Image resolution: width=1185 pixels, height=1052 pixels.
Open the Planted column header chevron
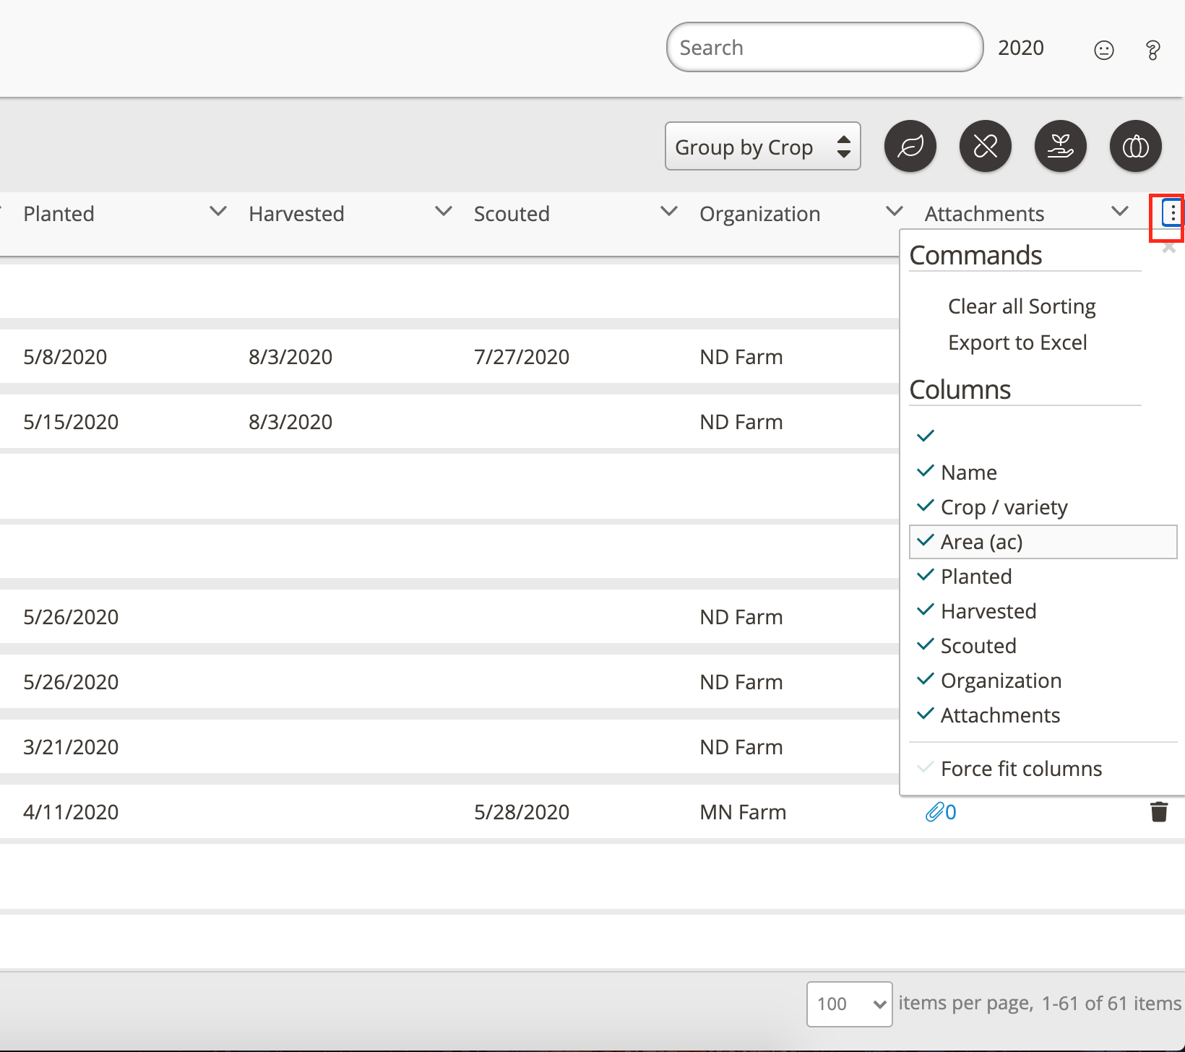217,212
